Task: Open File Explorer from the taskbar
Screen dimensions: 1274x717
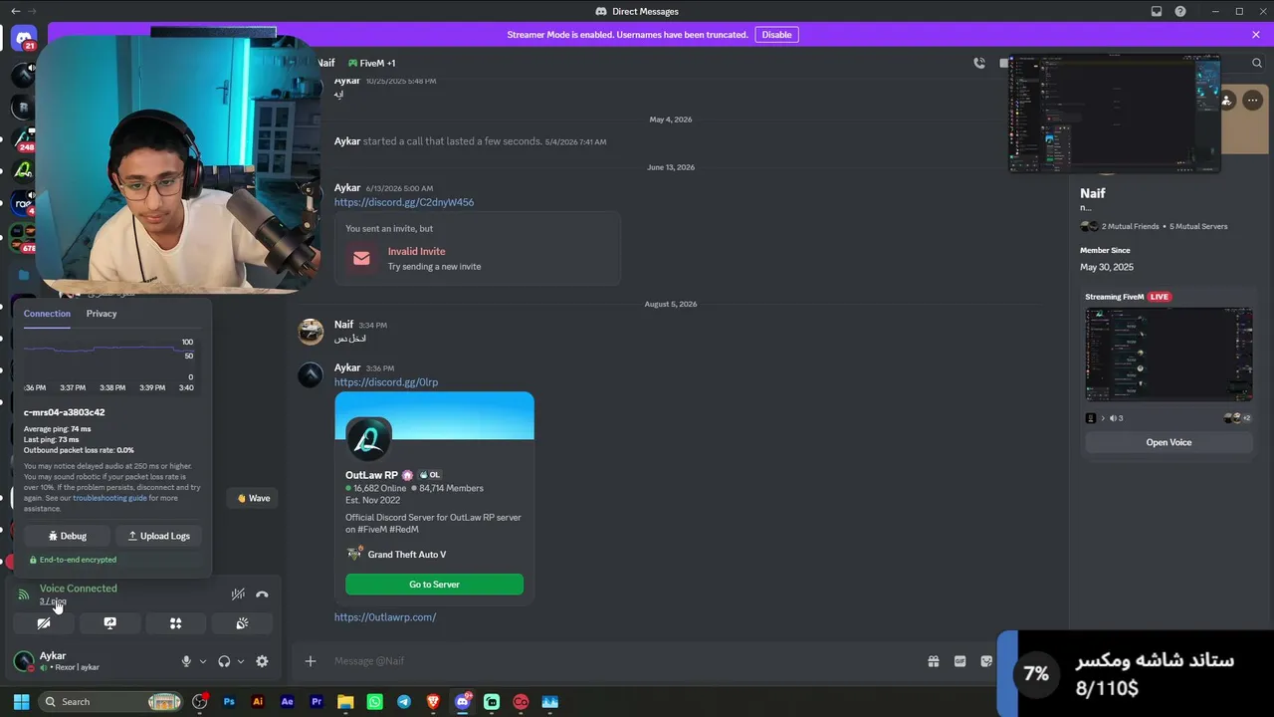Action: tap(345, 702)
